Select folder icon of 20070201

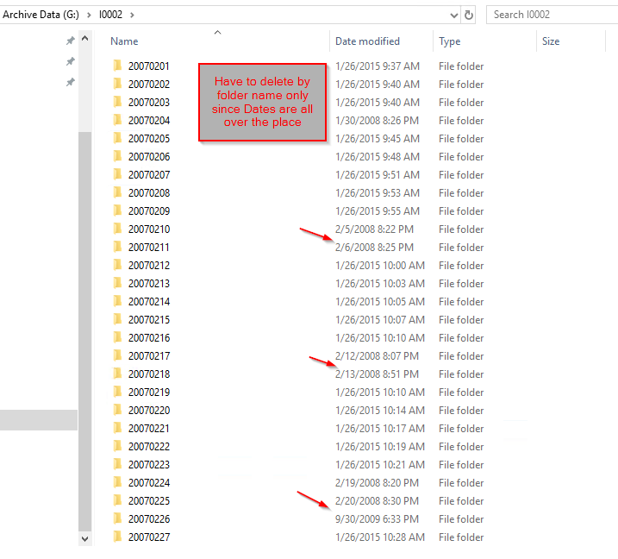pyautogui.click(x=117, y=66)
